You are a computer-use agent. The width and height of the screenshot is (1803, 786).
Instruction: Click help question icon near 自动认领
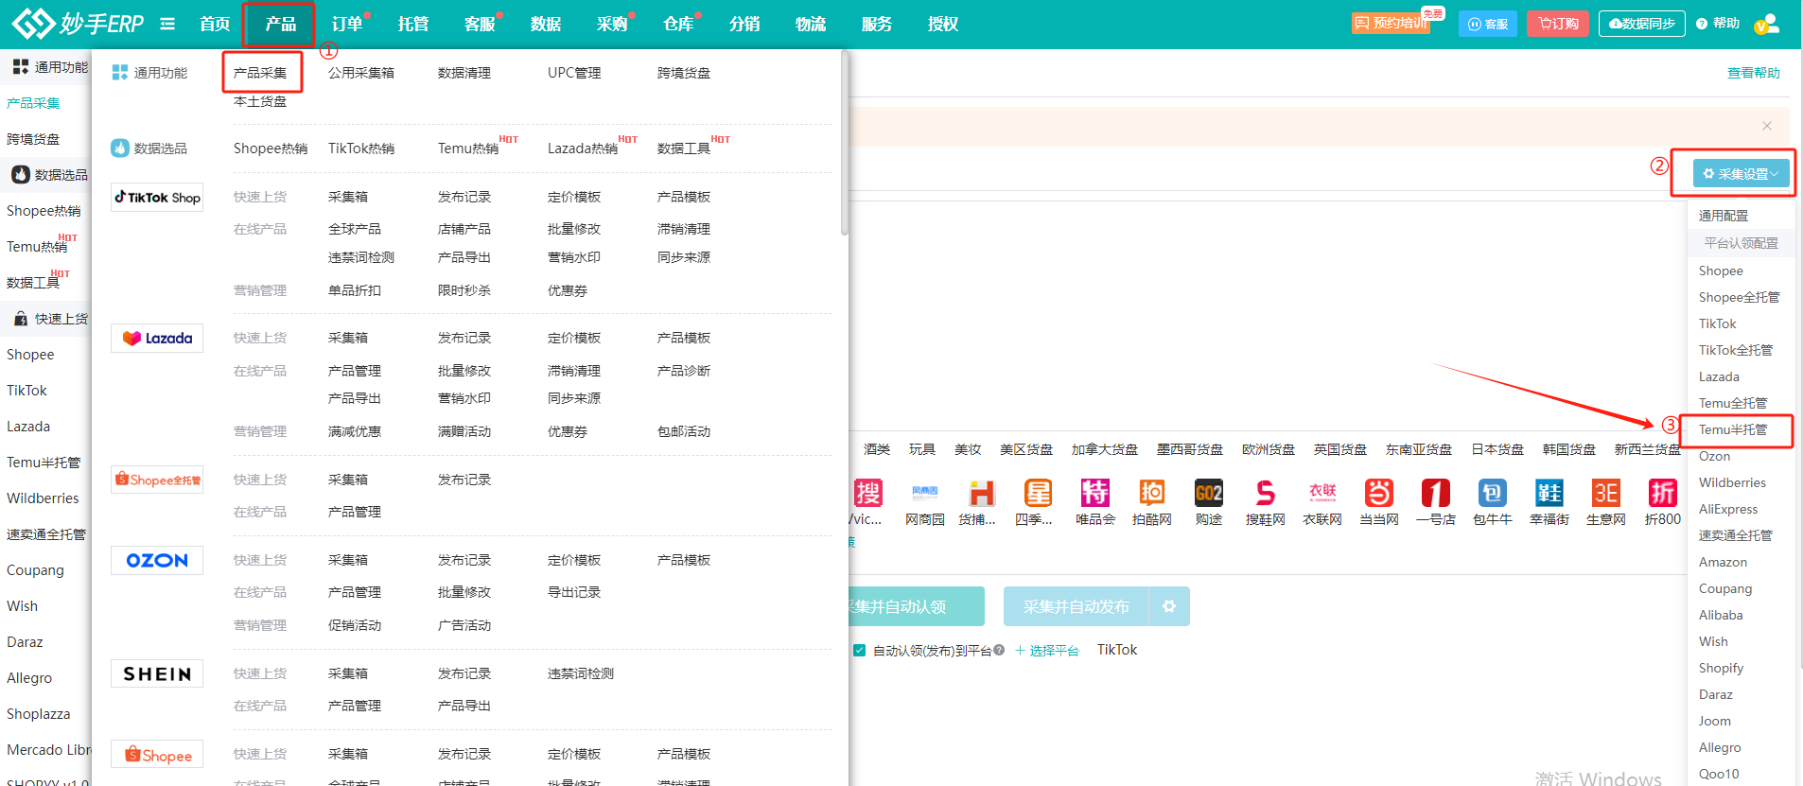999,650
